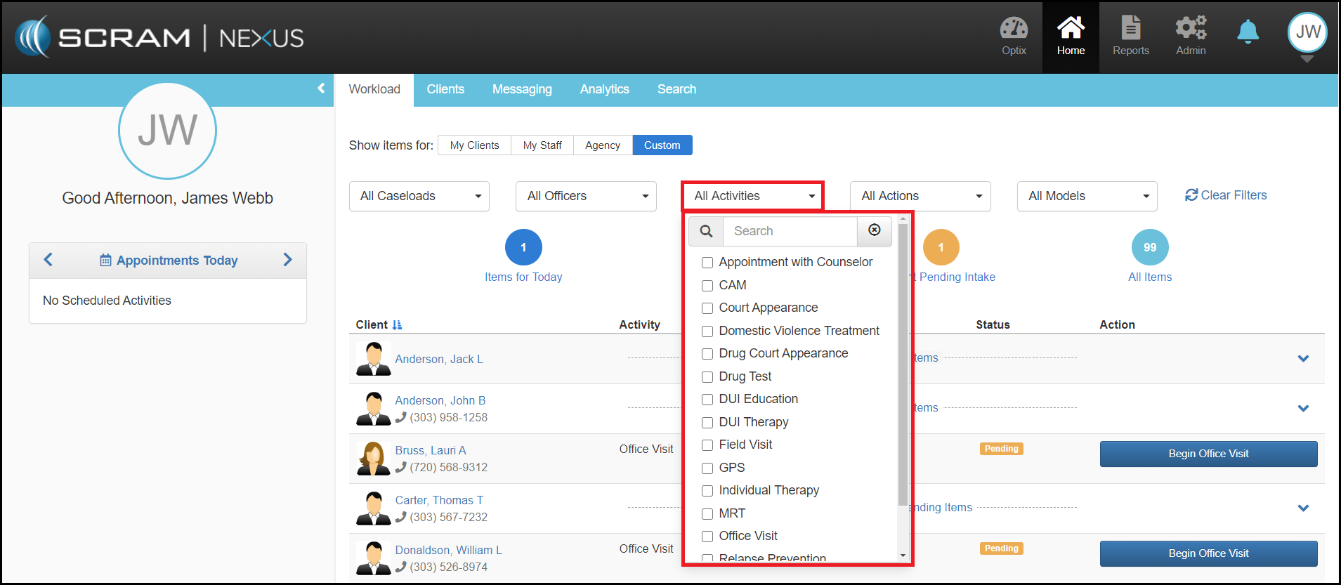The width and height of the screenshot is (1341, 585).
Task: Switch to the Messaging tab
Action: [x=522, y=89]
